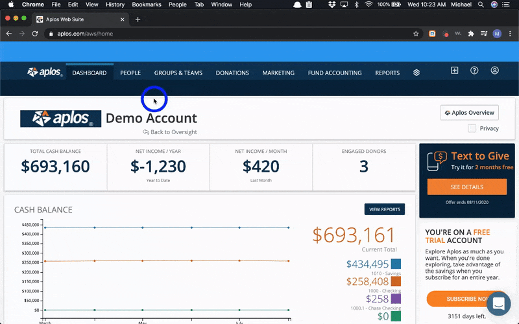Click the $258,408 checking amount
Screen dimensions: 519x324
[367, 282]
